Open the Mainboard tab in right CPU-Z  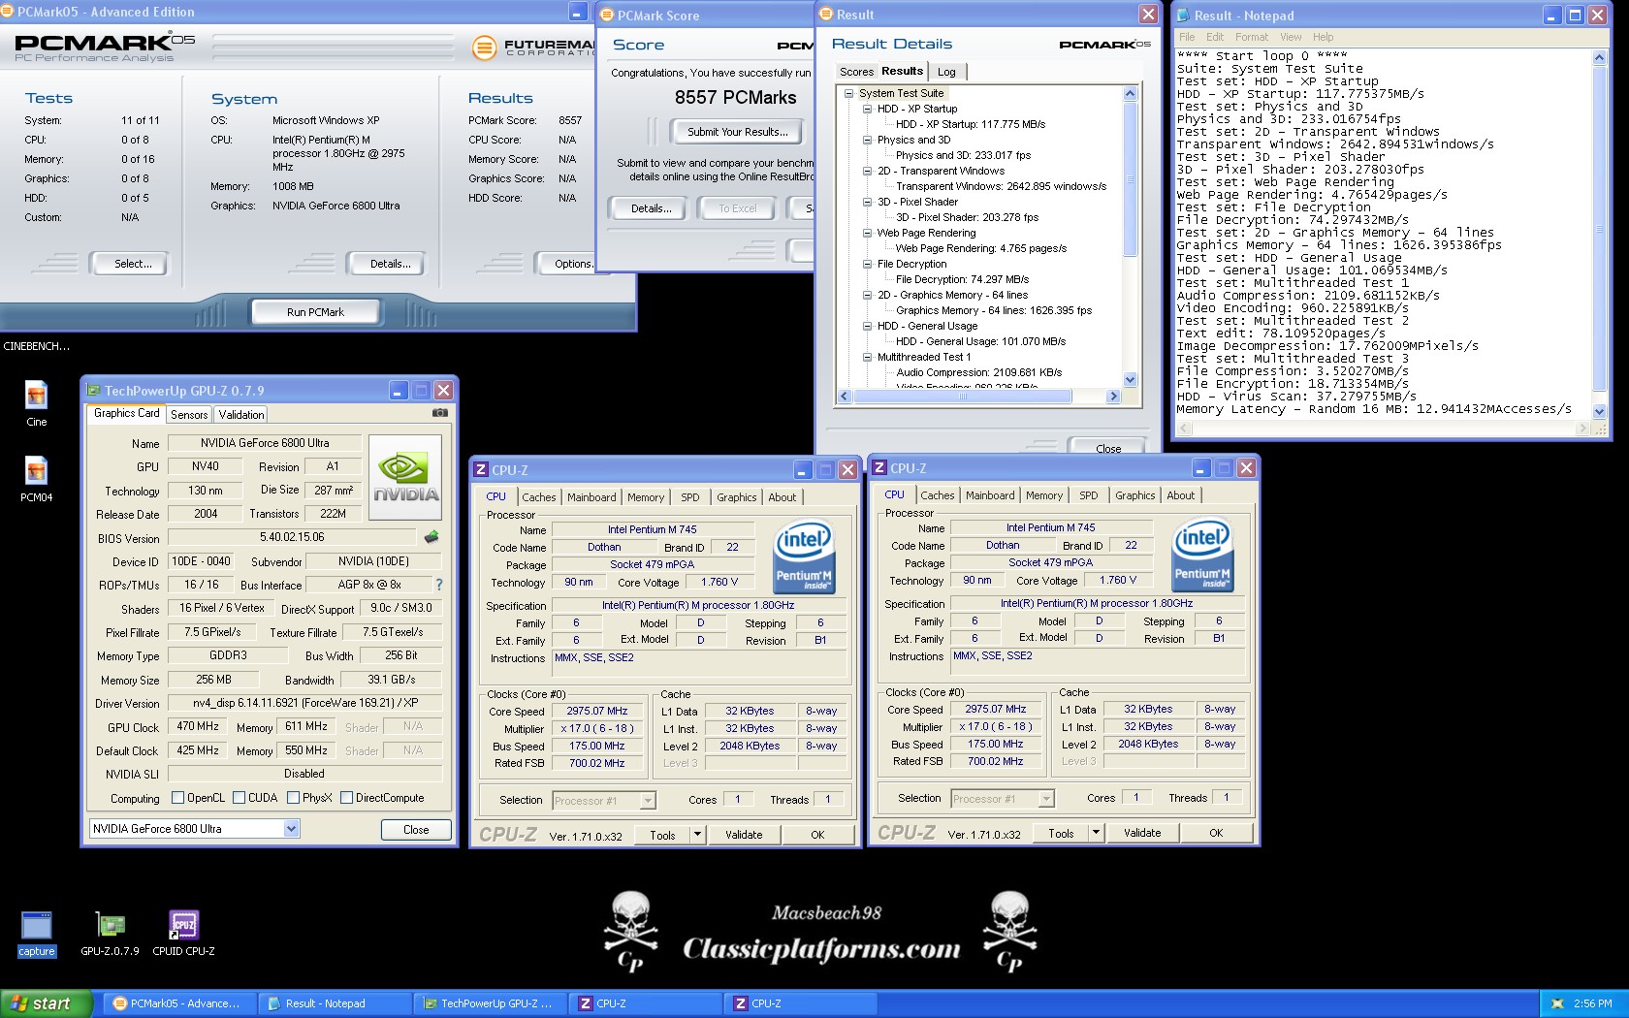click(x=990, y=495)
